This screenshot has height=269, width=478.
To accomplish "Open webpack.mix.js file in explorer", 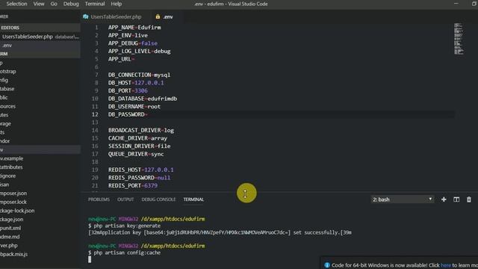I will point(13,254).
